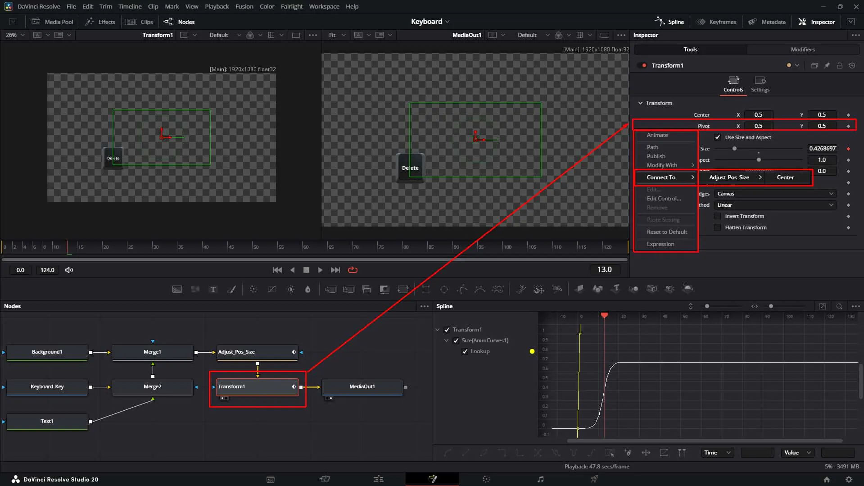The image size is (864, 486).
Task: Click the Size slider handle
Action: pyautogui.click(x=734, y=149)
